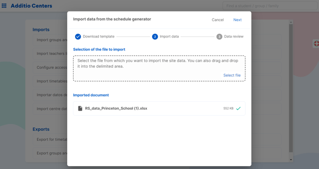Focus the Find a student / group / family field
319x169 pixels.
pos(270,6)
